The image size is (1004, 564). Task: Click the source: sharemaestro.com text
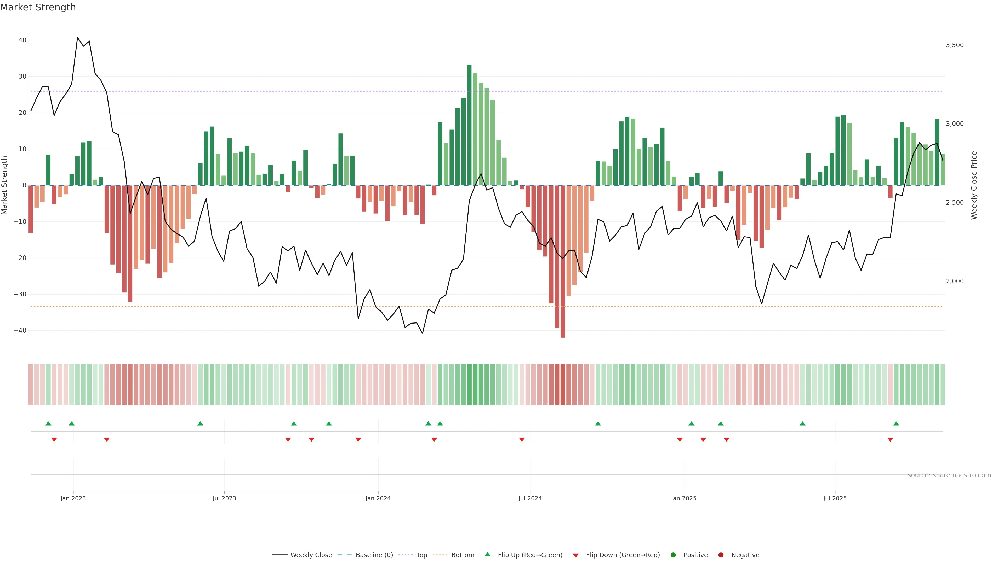point(949,475)
